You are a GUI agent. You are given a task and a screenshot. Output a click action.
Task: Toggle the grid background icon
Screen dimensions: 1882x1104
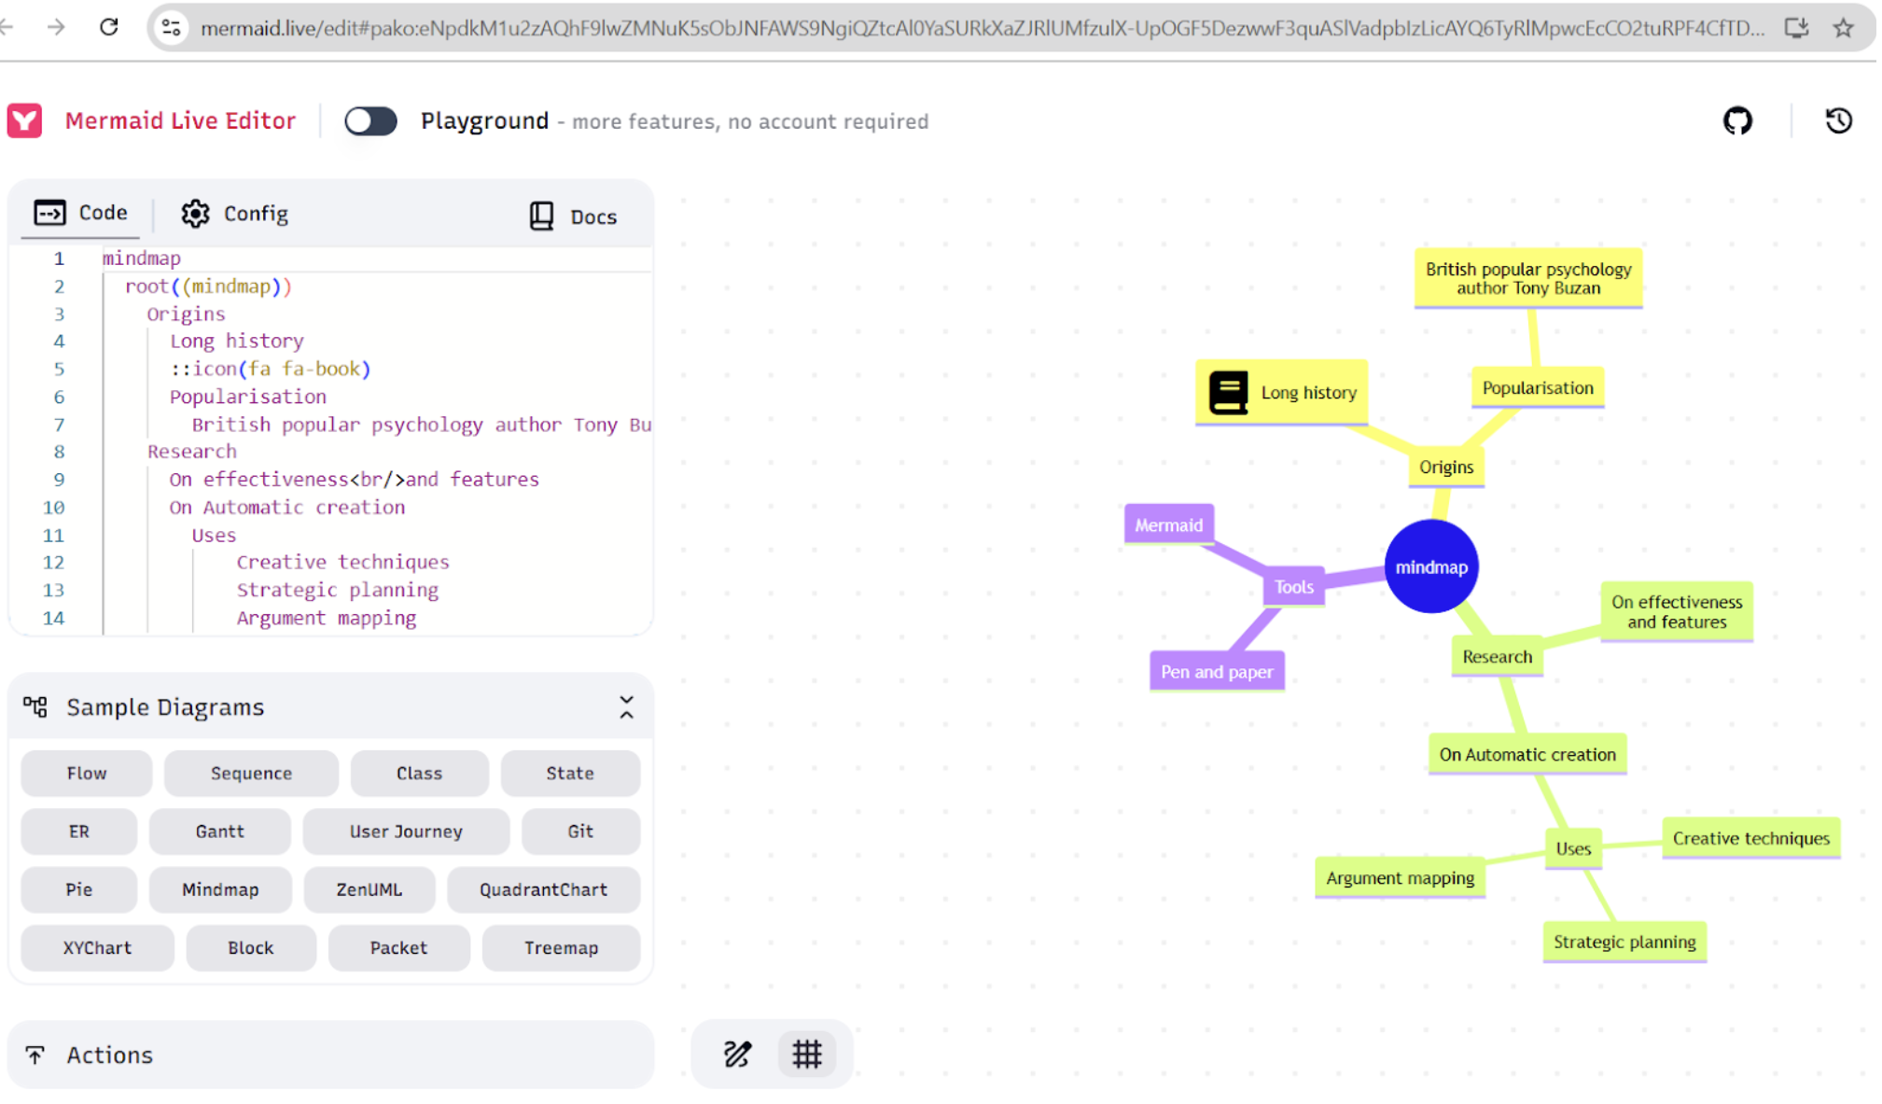807,1055
